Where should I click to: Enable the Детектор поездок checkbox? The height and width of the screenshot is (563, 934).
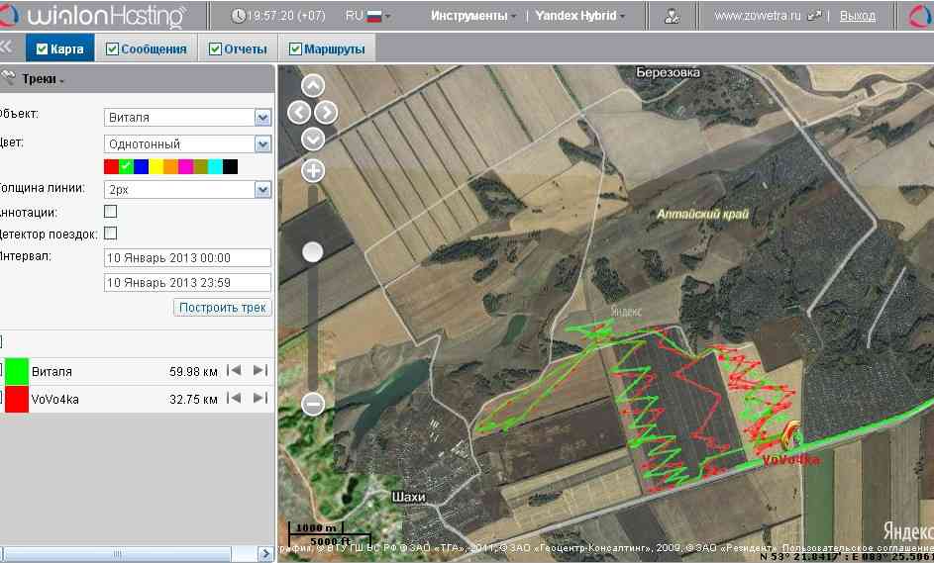(111, 234)
